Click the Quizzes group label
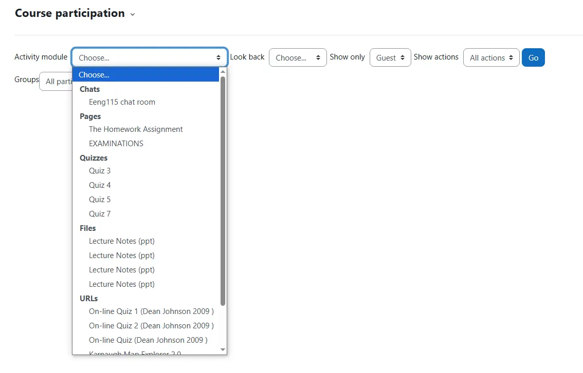 94,158
